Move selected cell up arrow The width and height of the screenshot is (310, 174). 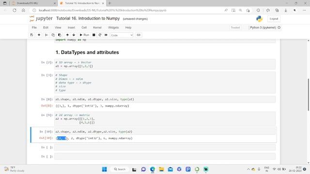pos(67,35)
